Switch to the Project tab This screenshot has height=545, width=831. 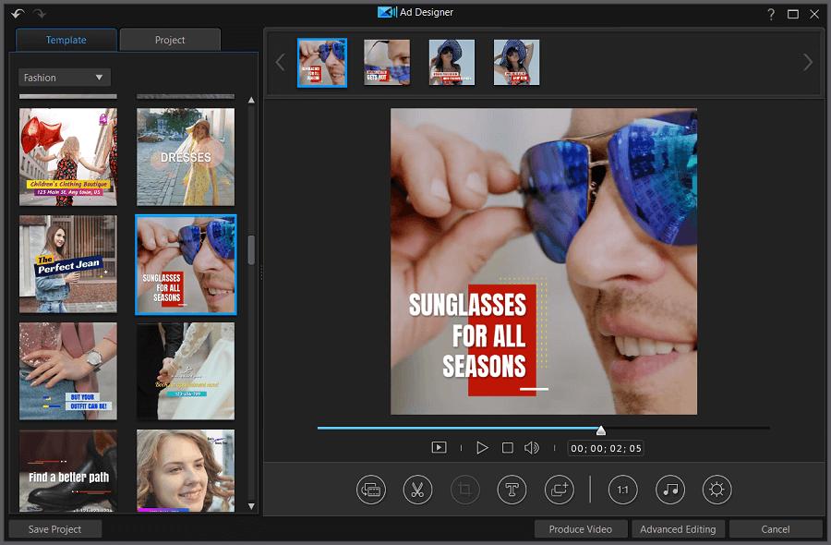point(170,40)
